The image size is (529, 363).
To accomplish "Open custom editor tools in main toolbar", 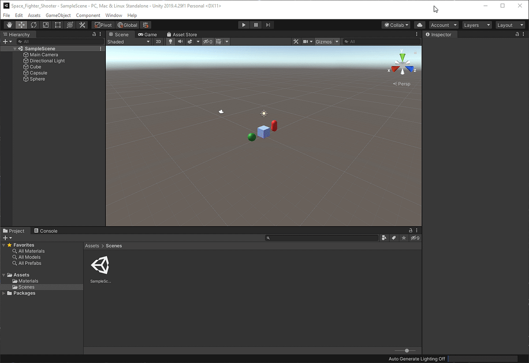I will tap(82, 25).
